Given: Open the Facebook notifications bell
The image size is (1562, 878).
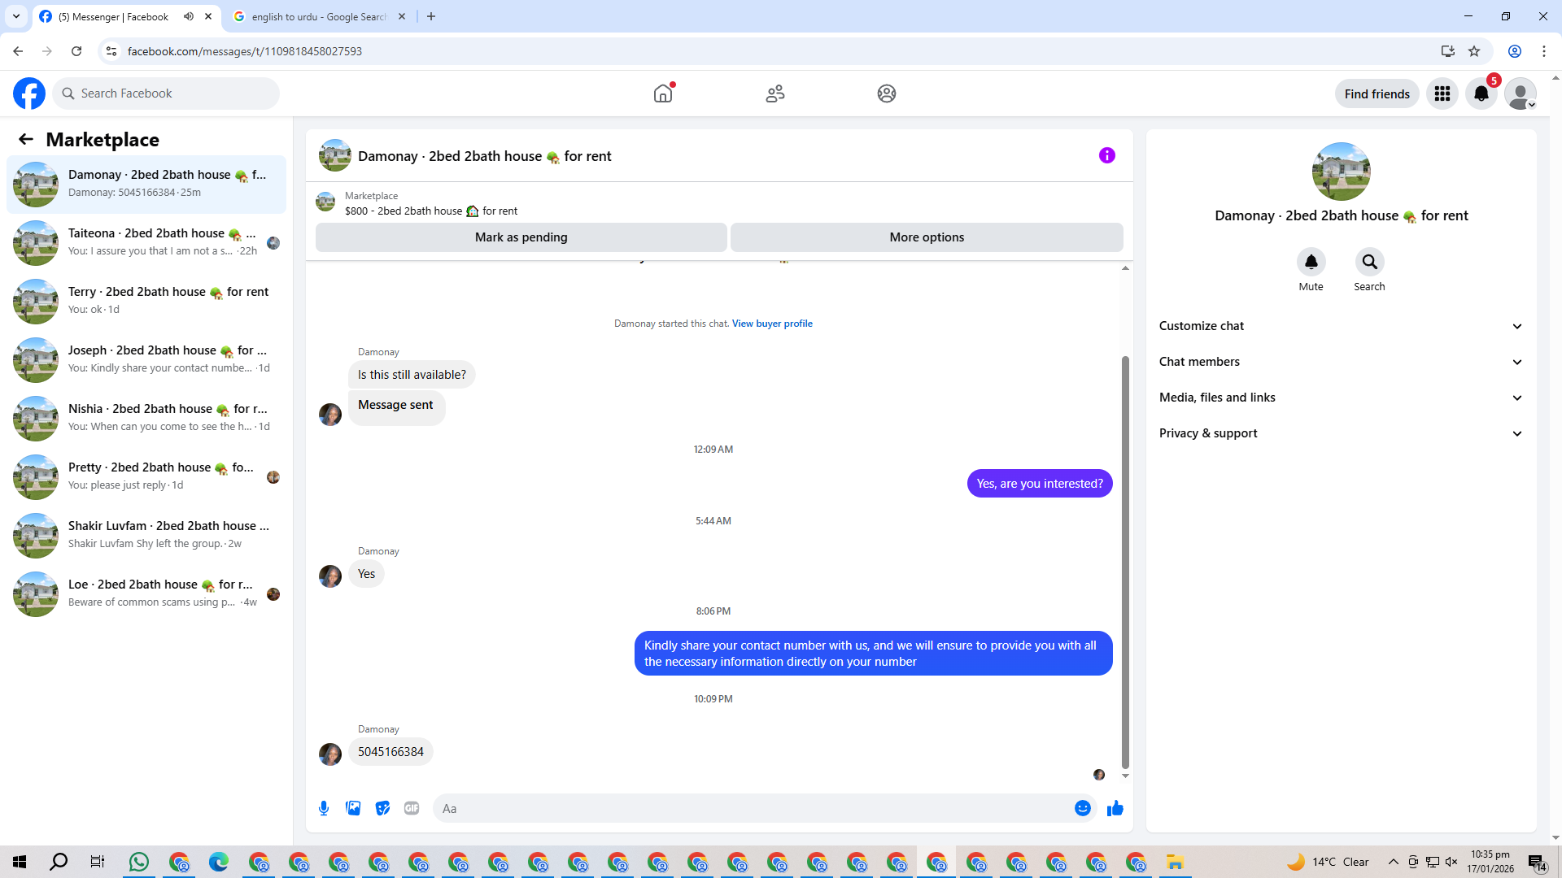Looking at the screenshot, I should [1481, 93].
